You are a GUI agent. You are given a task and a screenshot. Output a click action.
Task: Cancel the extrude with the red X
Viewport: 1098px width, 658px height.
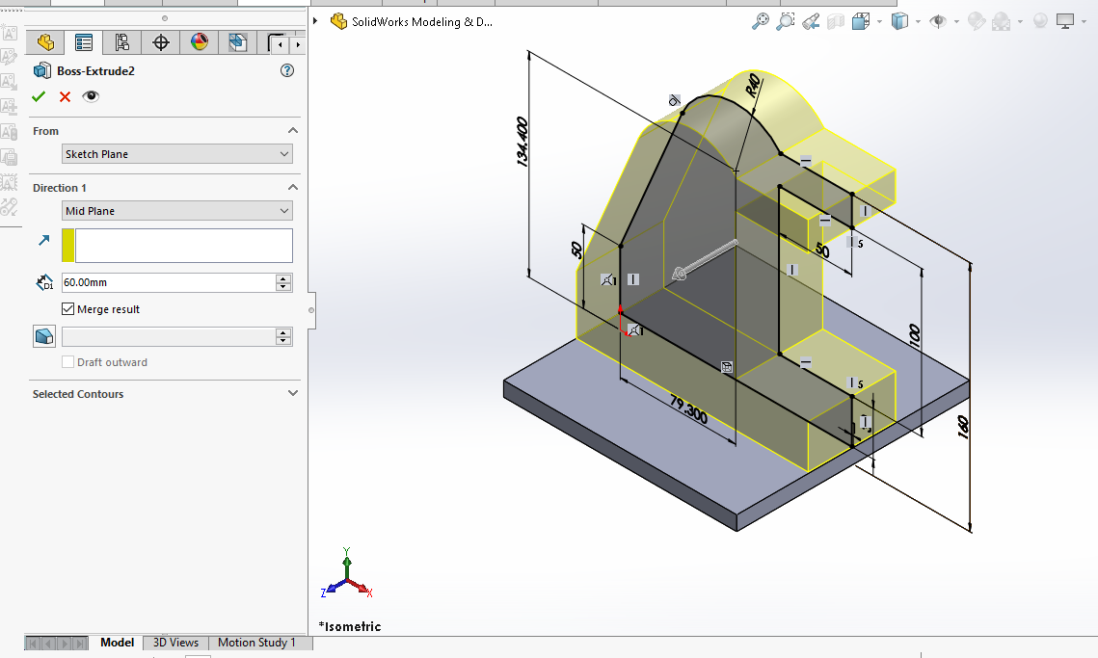point(65,96)
